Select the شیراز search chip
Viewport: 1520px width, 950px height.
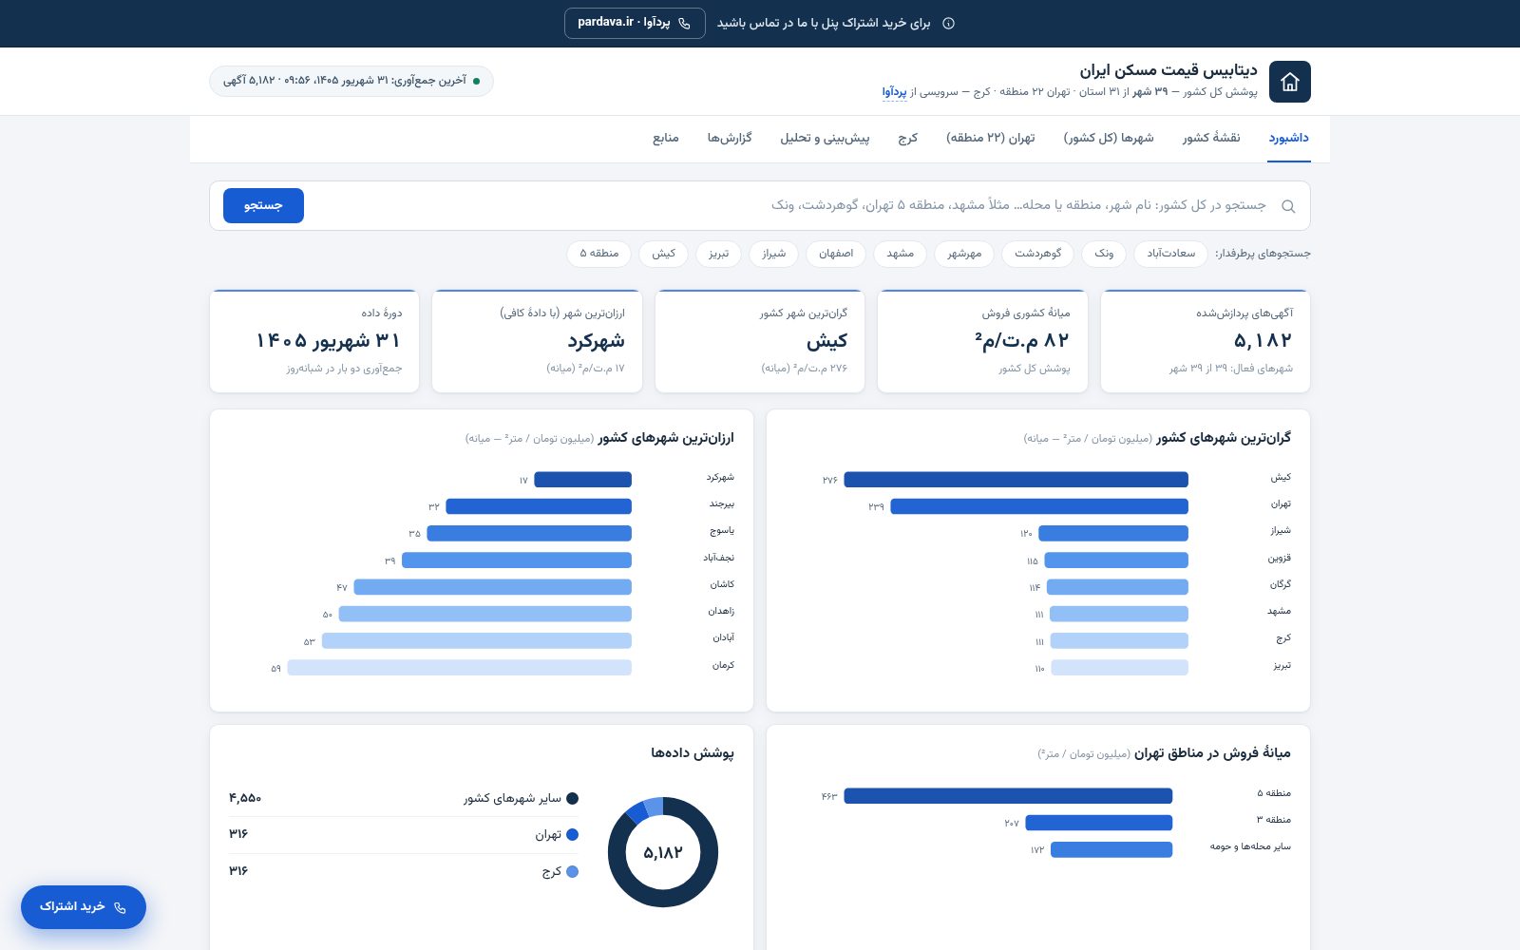[774, 254]
